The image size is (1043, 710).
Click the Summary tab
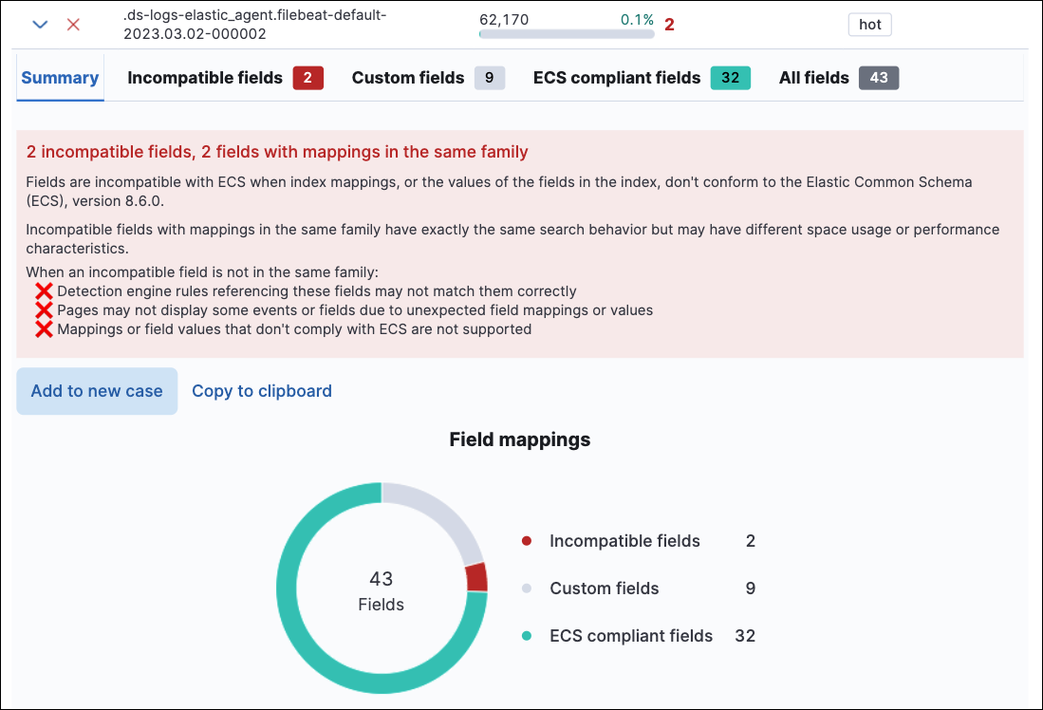pyautogui.click(x=59, y=77)
